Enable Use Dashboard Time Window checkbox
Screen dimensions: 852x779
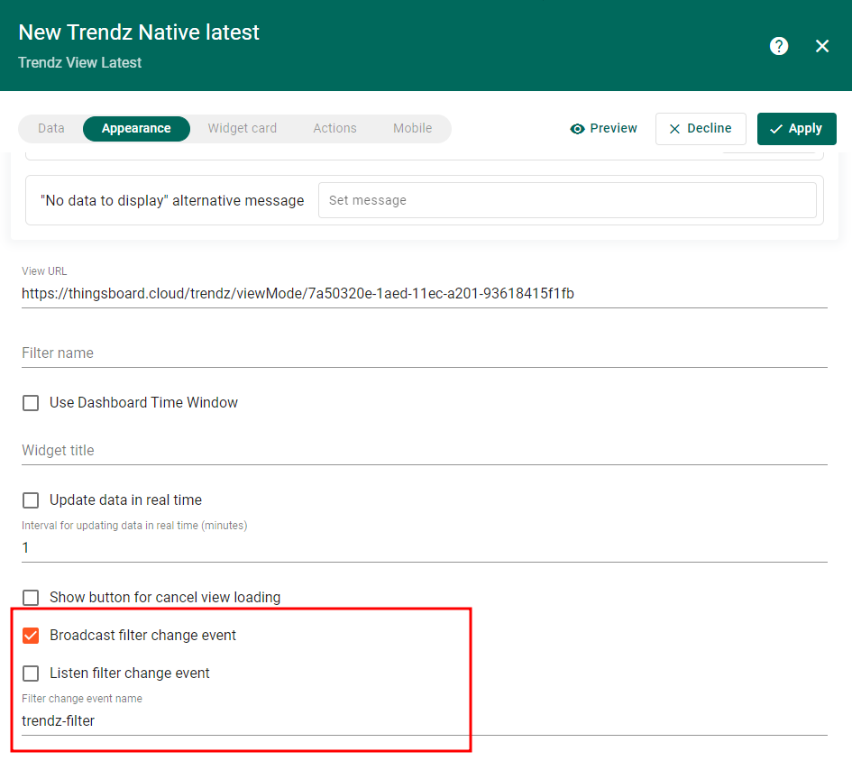click(31, 403)
